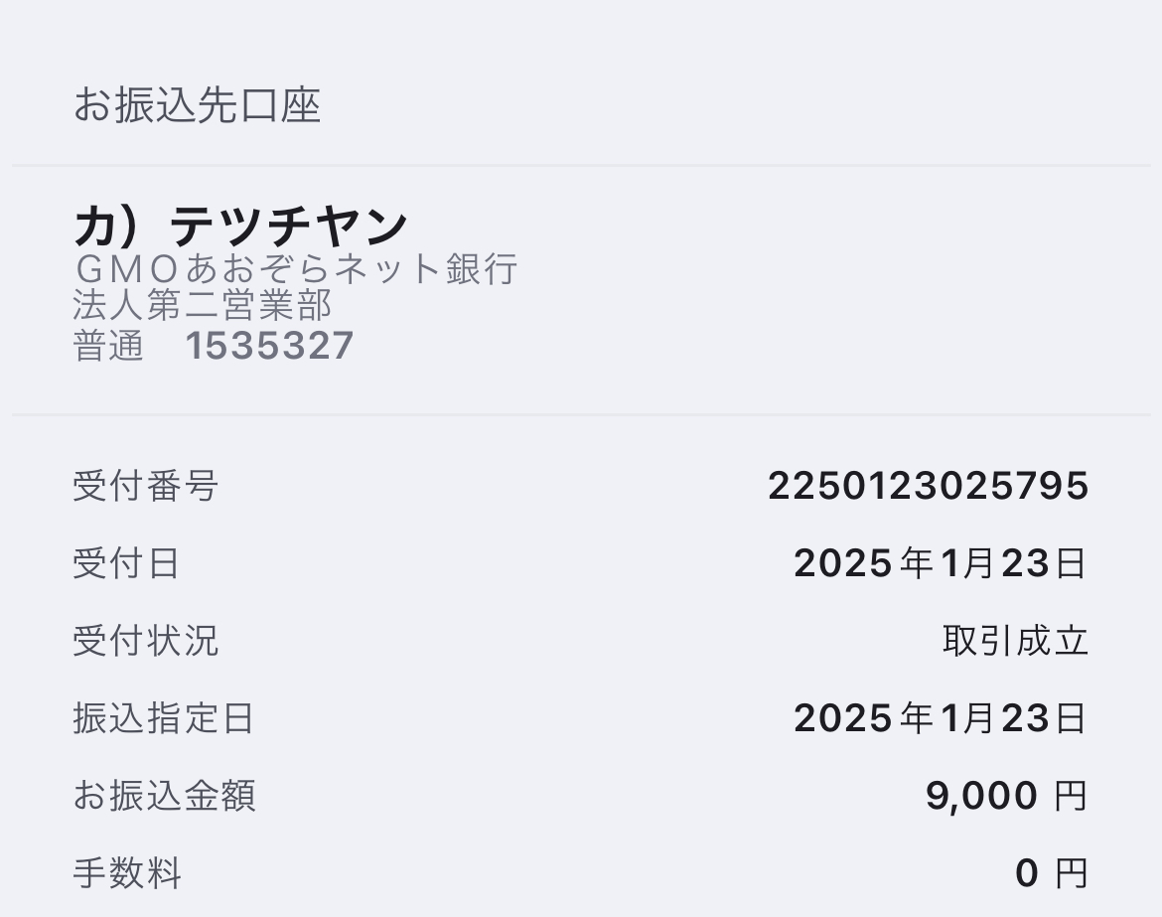Select transfer amount 9,000 円
This screenshot has width=1162, height=917.
pyautogui.click(x=1006, y=796)
